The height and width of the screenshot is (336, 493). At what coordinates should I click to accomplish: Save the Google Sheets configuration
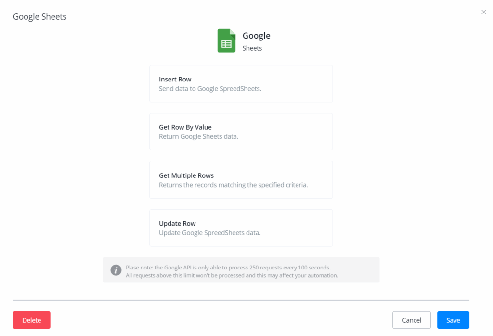tap(453, 320)
